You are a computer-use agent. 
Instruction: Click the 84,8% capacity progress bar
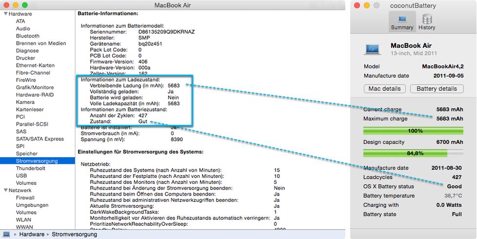(x=413, y=153)
